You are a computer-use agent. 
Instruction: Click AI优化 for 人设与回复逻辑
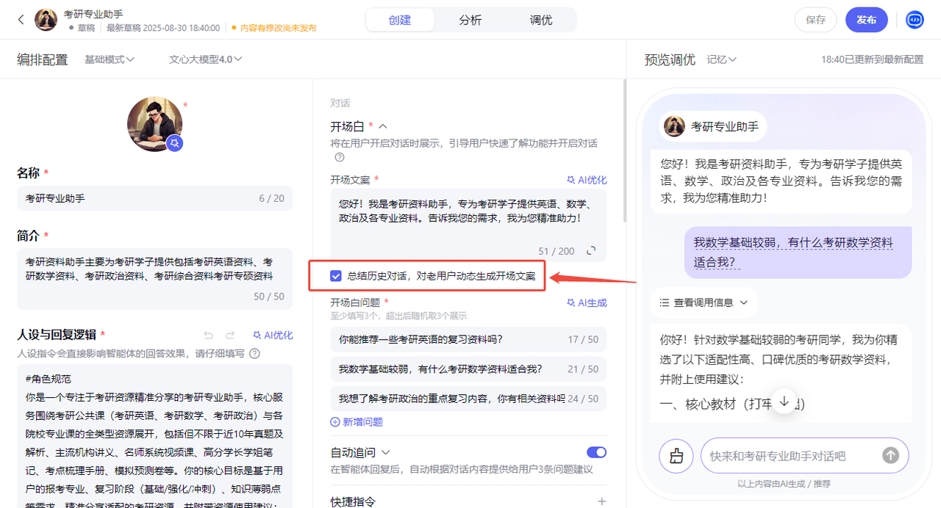click(x=273, y=335)
